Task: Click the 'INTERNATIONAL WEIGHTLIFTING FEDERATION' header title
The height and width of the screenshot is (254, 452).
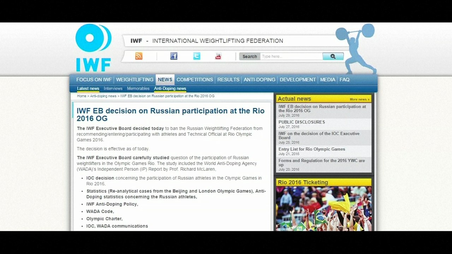Action: point(218,41)
